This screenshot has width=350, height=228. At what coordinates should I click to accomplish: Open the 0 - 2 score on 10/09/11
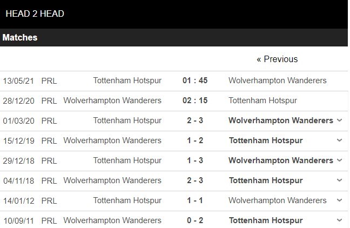click(195, 220)
